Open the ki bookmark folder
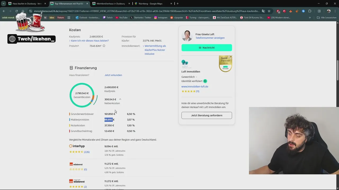The height and width of the screenshot is (190, 339). point(45,18)
